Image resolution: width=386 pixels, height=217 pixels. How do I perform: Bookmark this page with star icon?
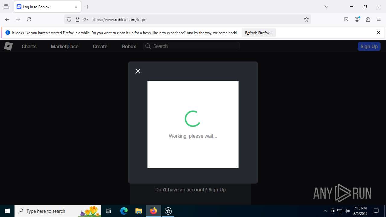click(x=306, y=19)
